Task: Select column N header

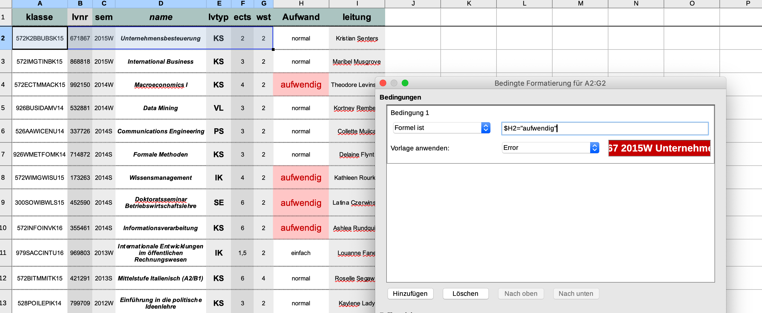Action: [636, 4]
